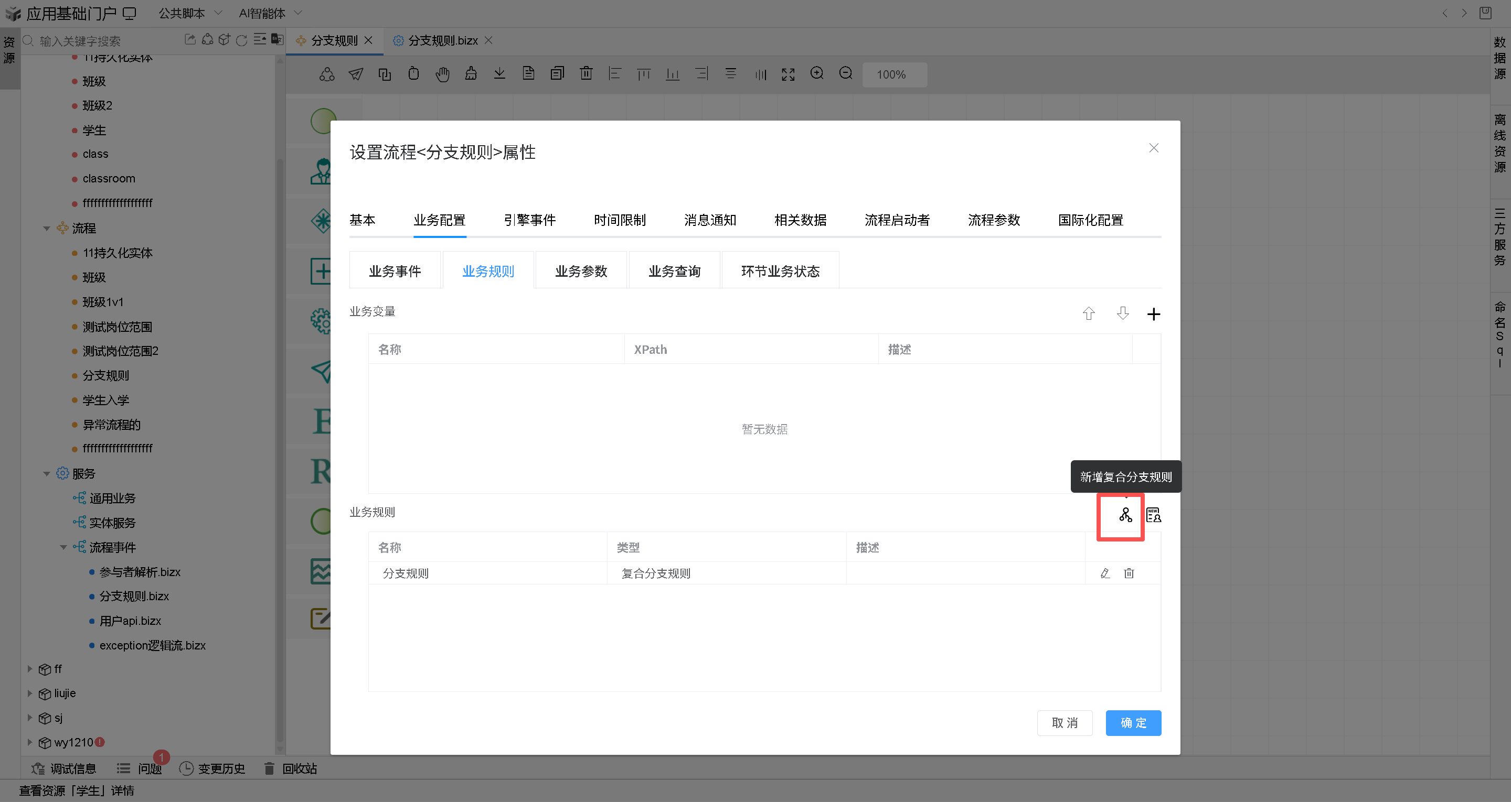Edit the 分支规则 row with pencil icon

[1105, 573]
